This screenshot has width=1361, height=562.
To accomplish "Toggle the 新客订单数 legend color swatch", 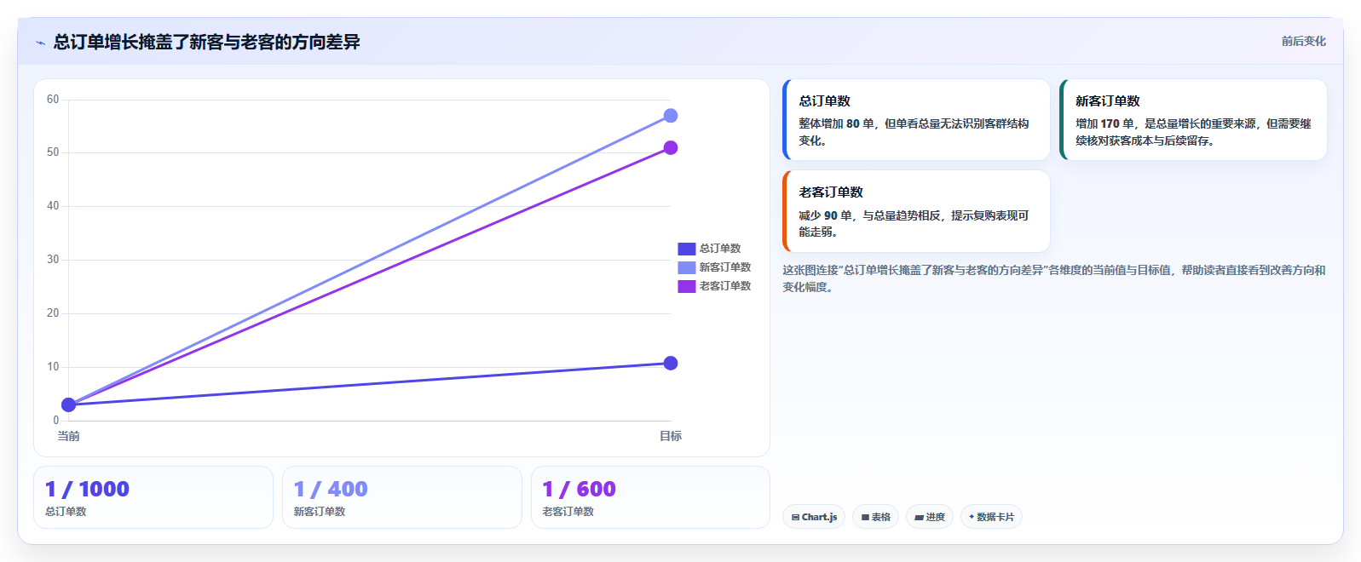I will pos(686,267).
